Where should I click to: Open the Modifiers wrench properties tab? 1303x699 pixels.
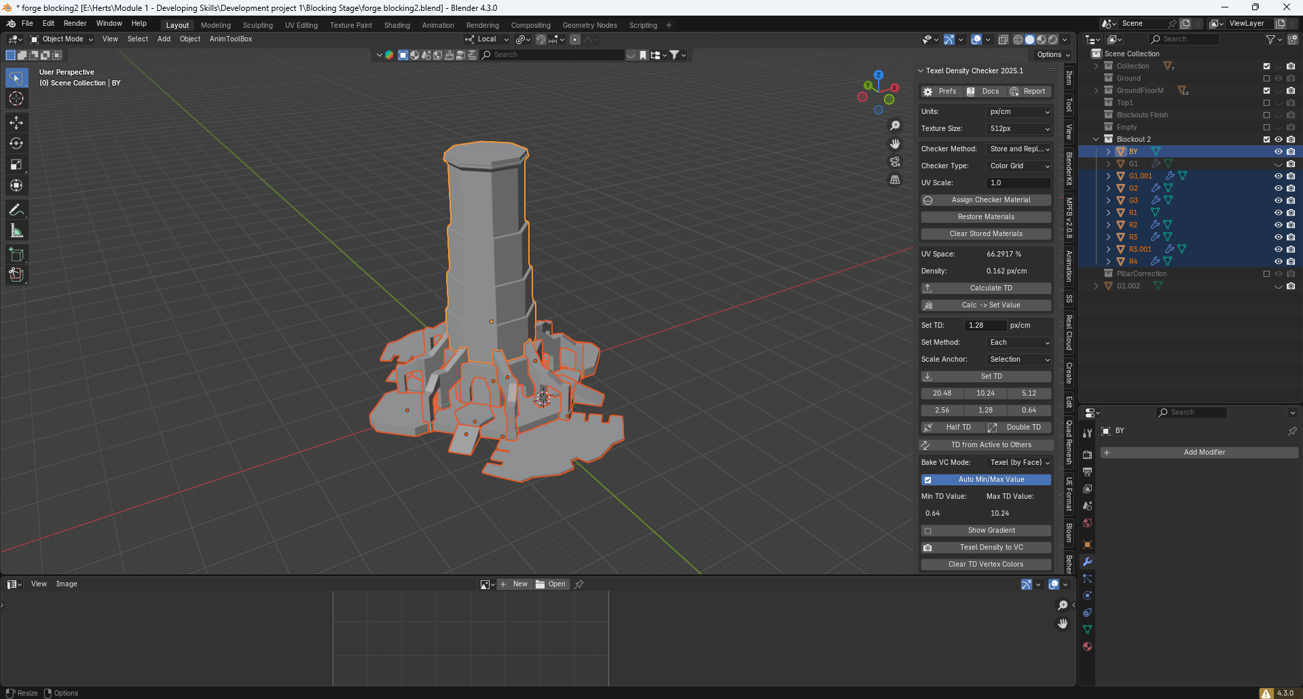coord(1087,562)
